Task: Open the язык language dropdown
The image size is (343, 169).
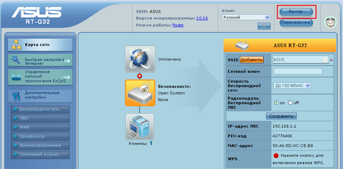Action: click(x=246, y=17)
